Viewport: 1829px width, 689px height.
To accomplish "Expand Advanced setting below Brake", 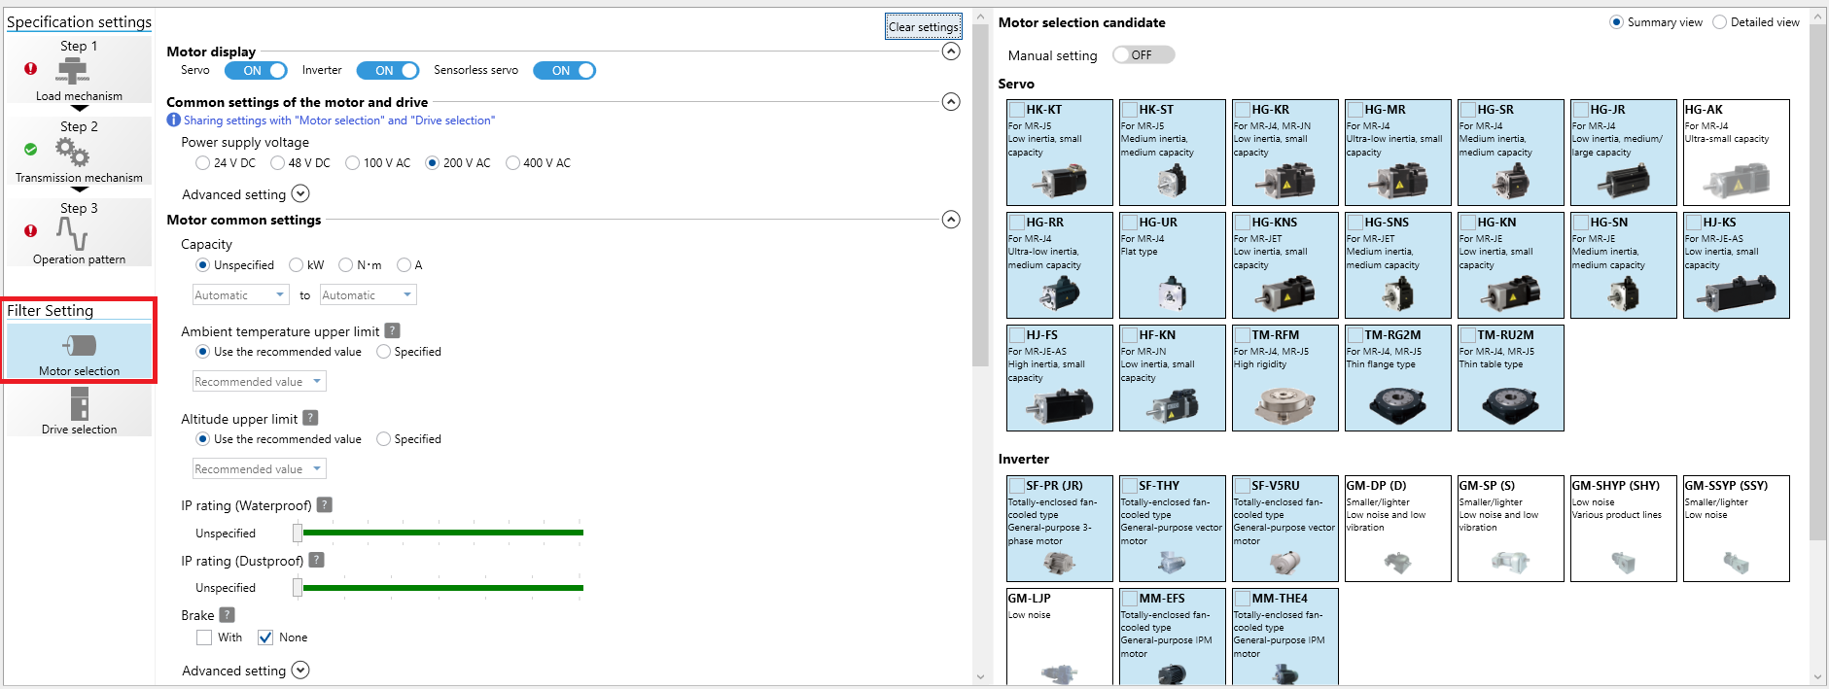I will pyautogui.click(x=300, y=670).
